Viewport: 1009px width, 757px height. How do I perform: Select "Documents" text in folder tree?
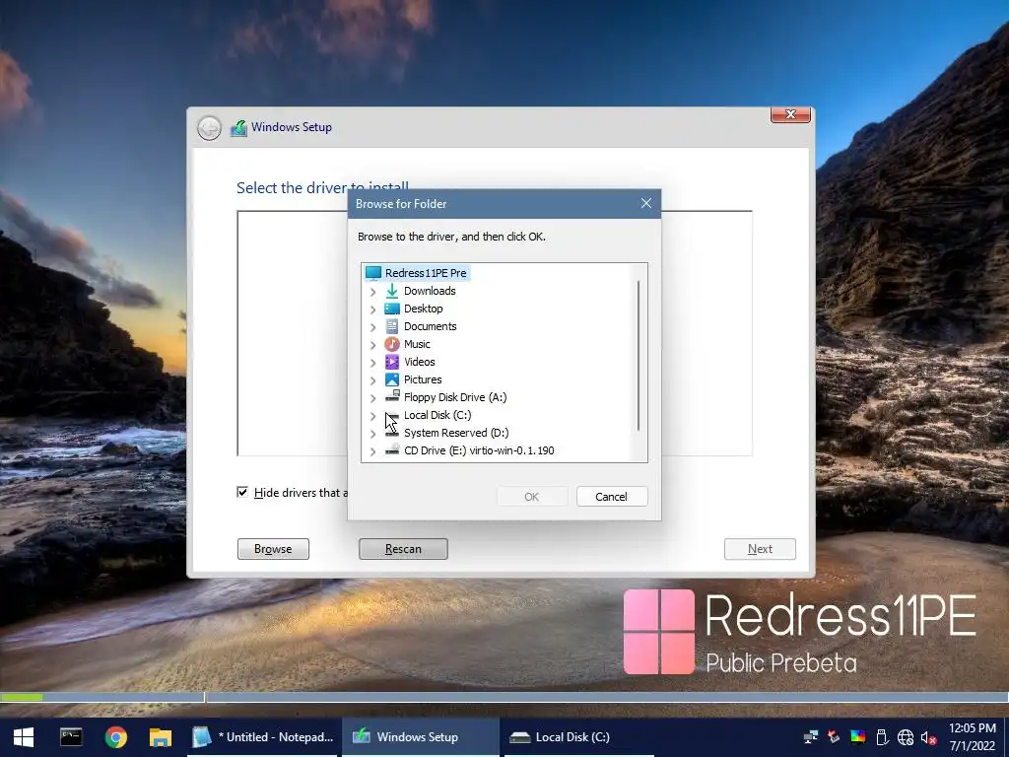click(x=431, y=326)
